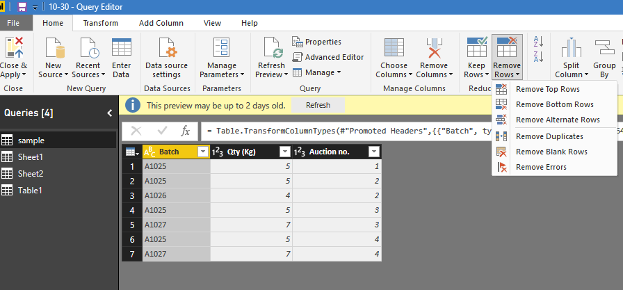Select Remove Bottom Rows

click(x=554, y=104)
